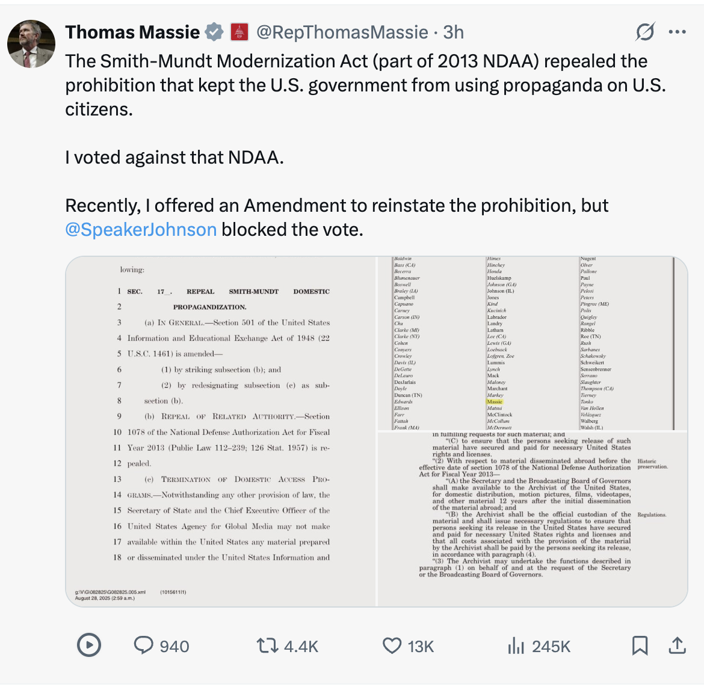The height and width of the screenshot is (687, 704).
Task: Click the 3h post timestamp
Action: coord(454,32)
